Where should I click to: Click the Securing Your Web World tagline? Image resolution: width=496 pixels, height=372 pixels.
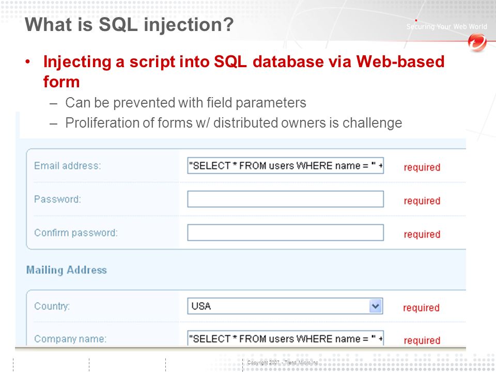coord(446,26)
